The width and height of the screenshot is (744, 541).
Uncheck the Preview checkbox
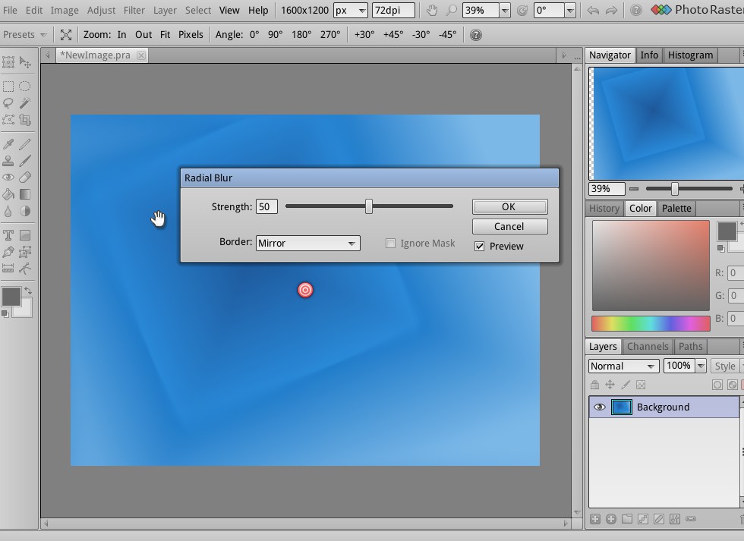[x=480, y=246]
